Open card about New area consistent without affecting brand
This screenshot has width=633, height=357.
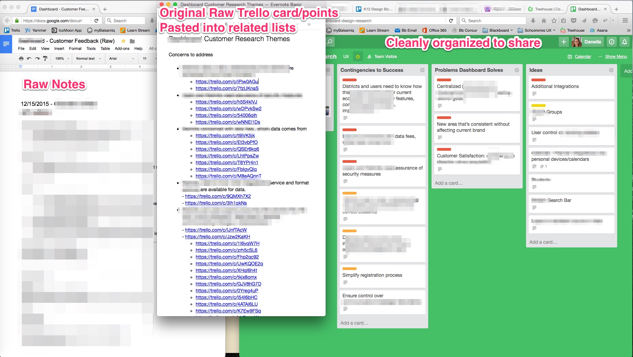pos(477,128)
